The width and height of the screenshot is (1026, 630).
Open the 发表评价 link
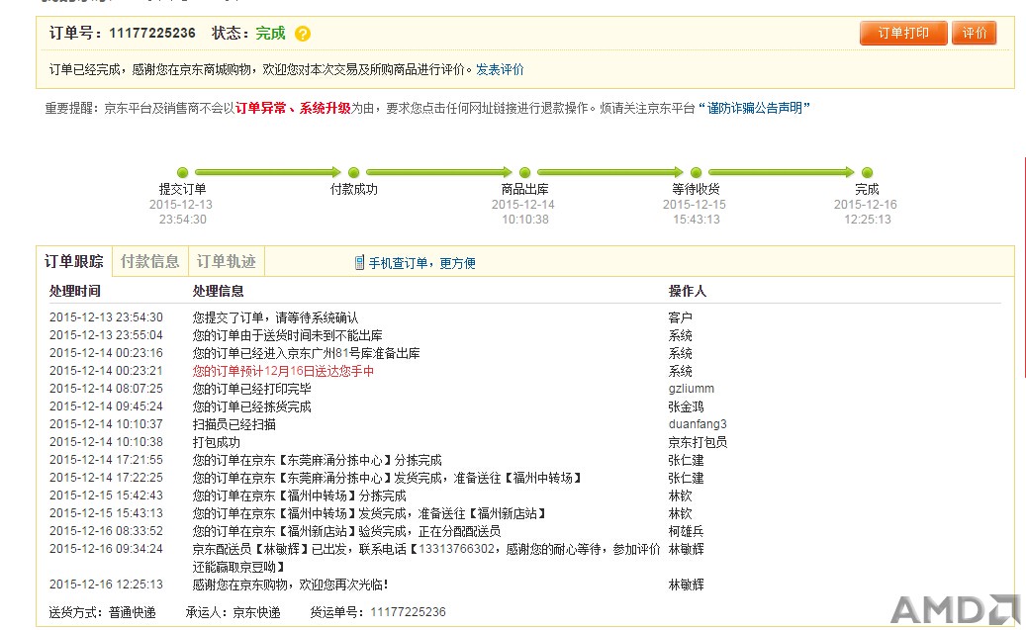click(x=500, y=69)
